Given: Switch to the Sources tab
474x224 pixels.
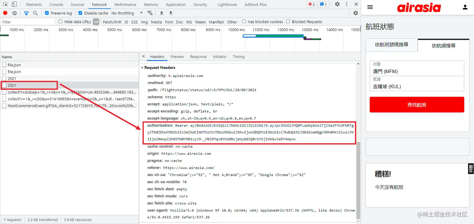Looking at the screenshot, I should click(x=77, y=5).
